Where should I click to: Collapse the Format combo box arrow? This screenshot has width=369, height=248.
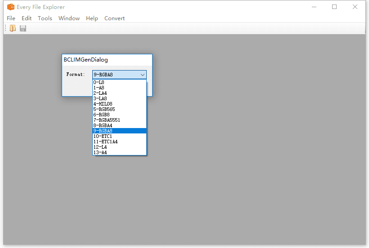point(142,75)
